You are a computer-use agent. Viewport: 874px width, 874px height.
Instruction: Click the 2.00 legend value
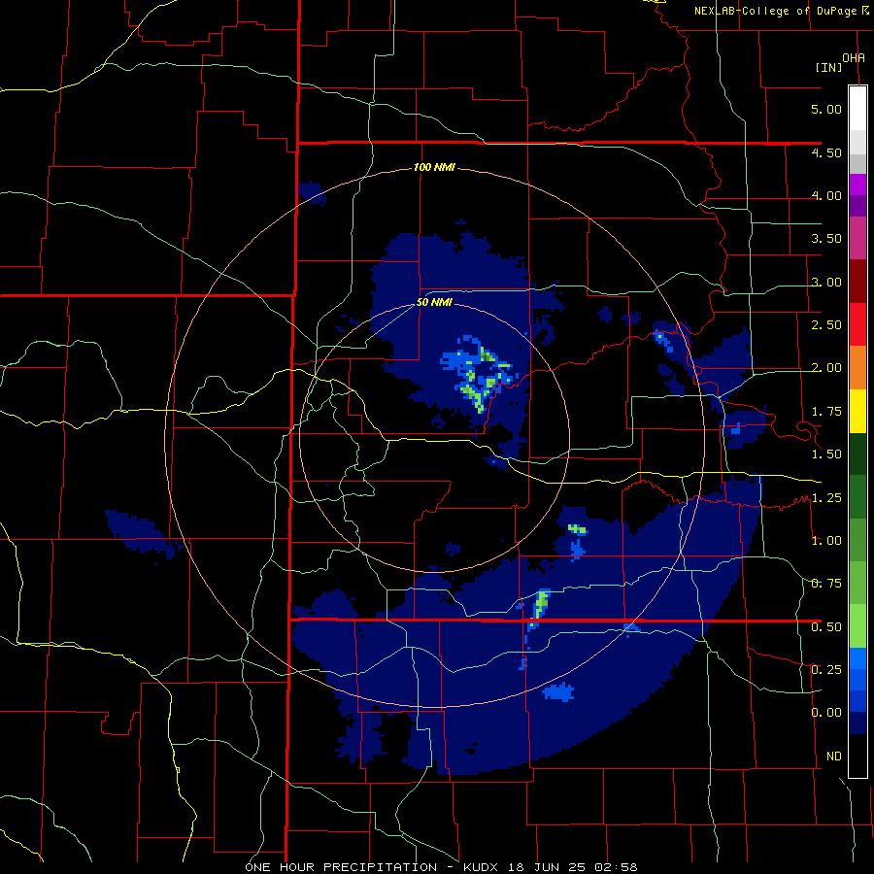(x=826, y=368)
